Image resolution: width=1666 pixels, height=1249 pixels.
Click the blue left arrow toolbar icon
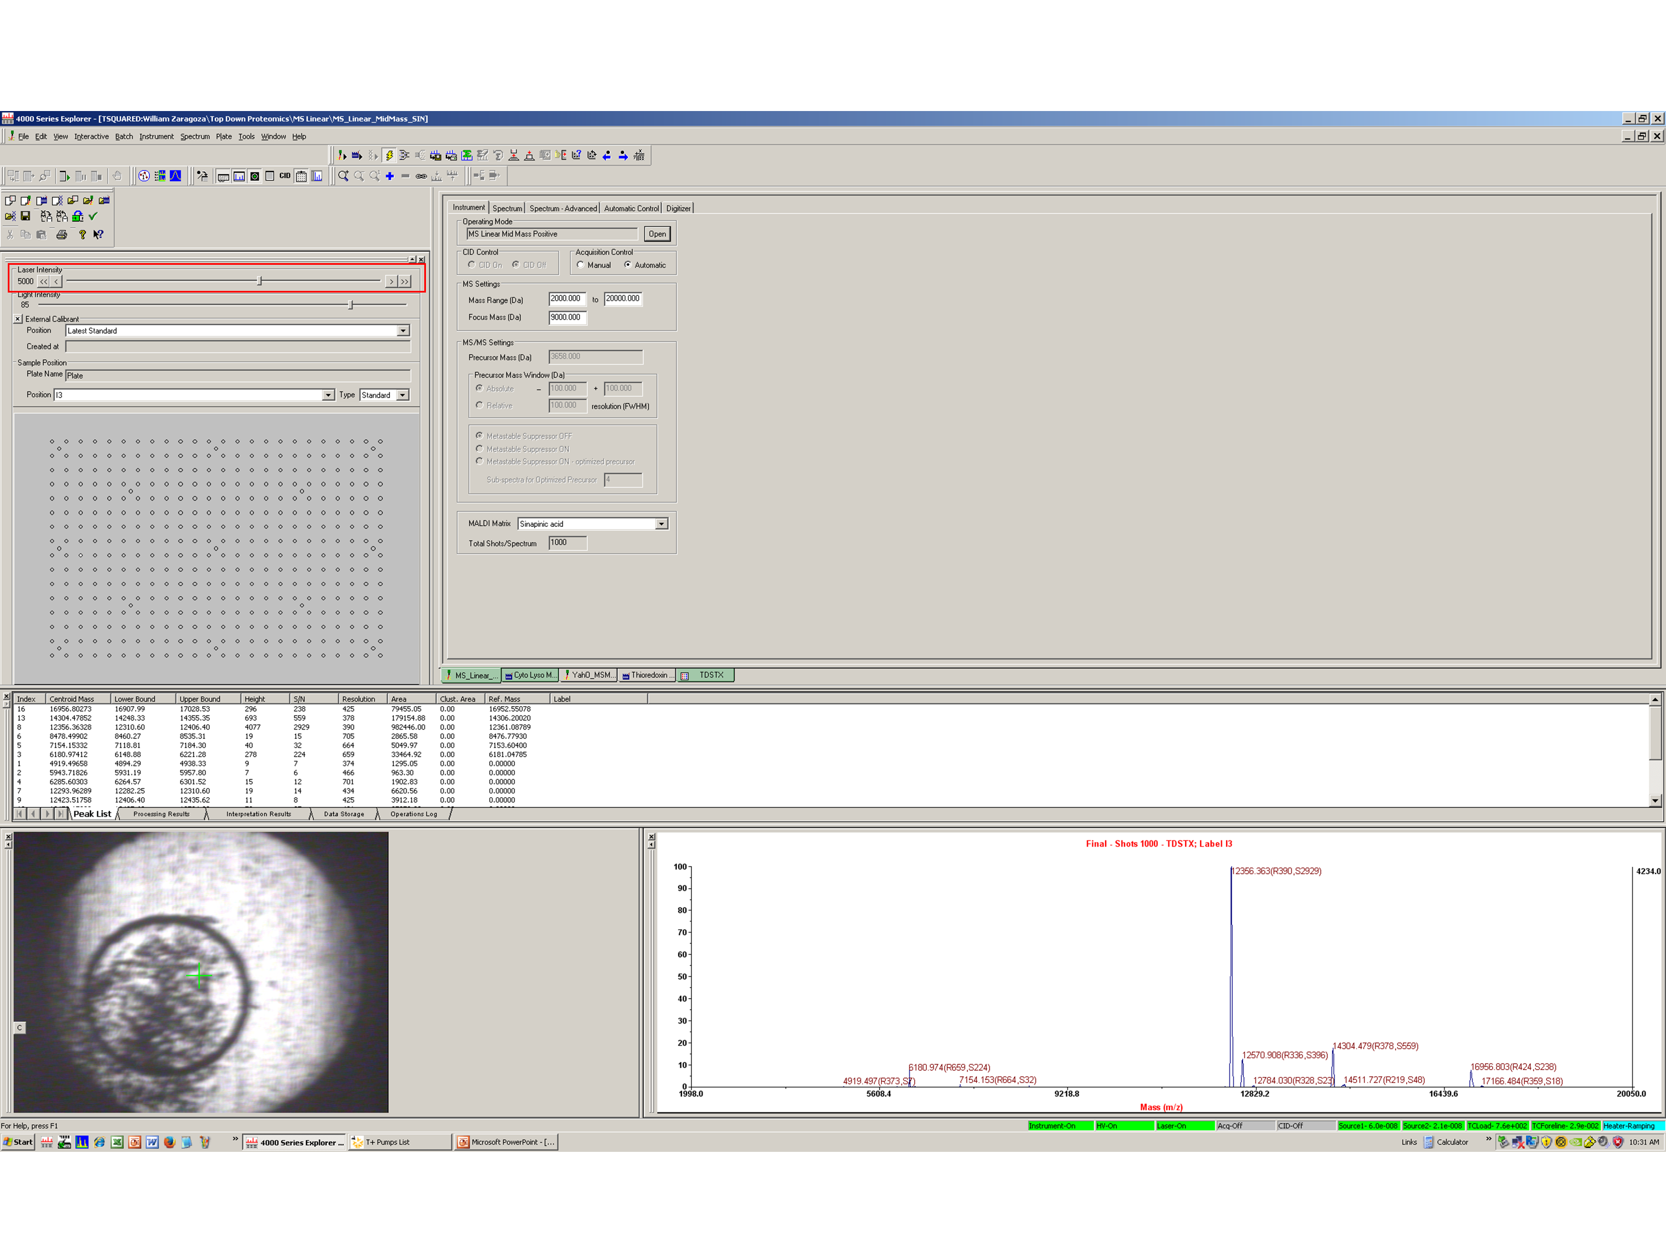tap(607, 155)
